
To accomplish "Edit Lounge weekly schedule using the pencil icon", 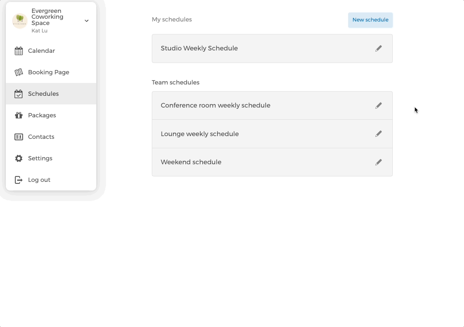I will click(x=378, y=133).
